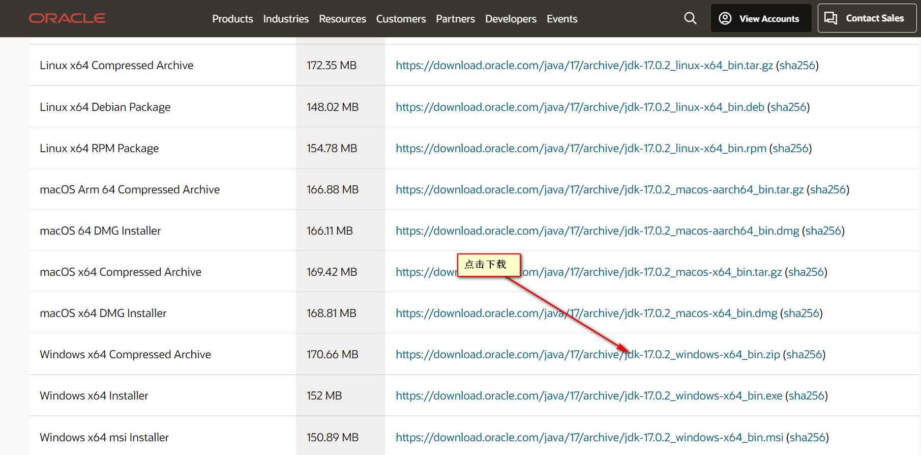Open Customers menu
Image resolution: width=921 pixels, height=455 pixels.
coord(401,19)
